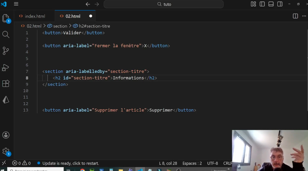308x171 pixels.
Task: Toggle the bottom panel
Action: pos(271,4)
